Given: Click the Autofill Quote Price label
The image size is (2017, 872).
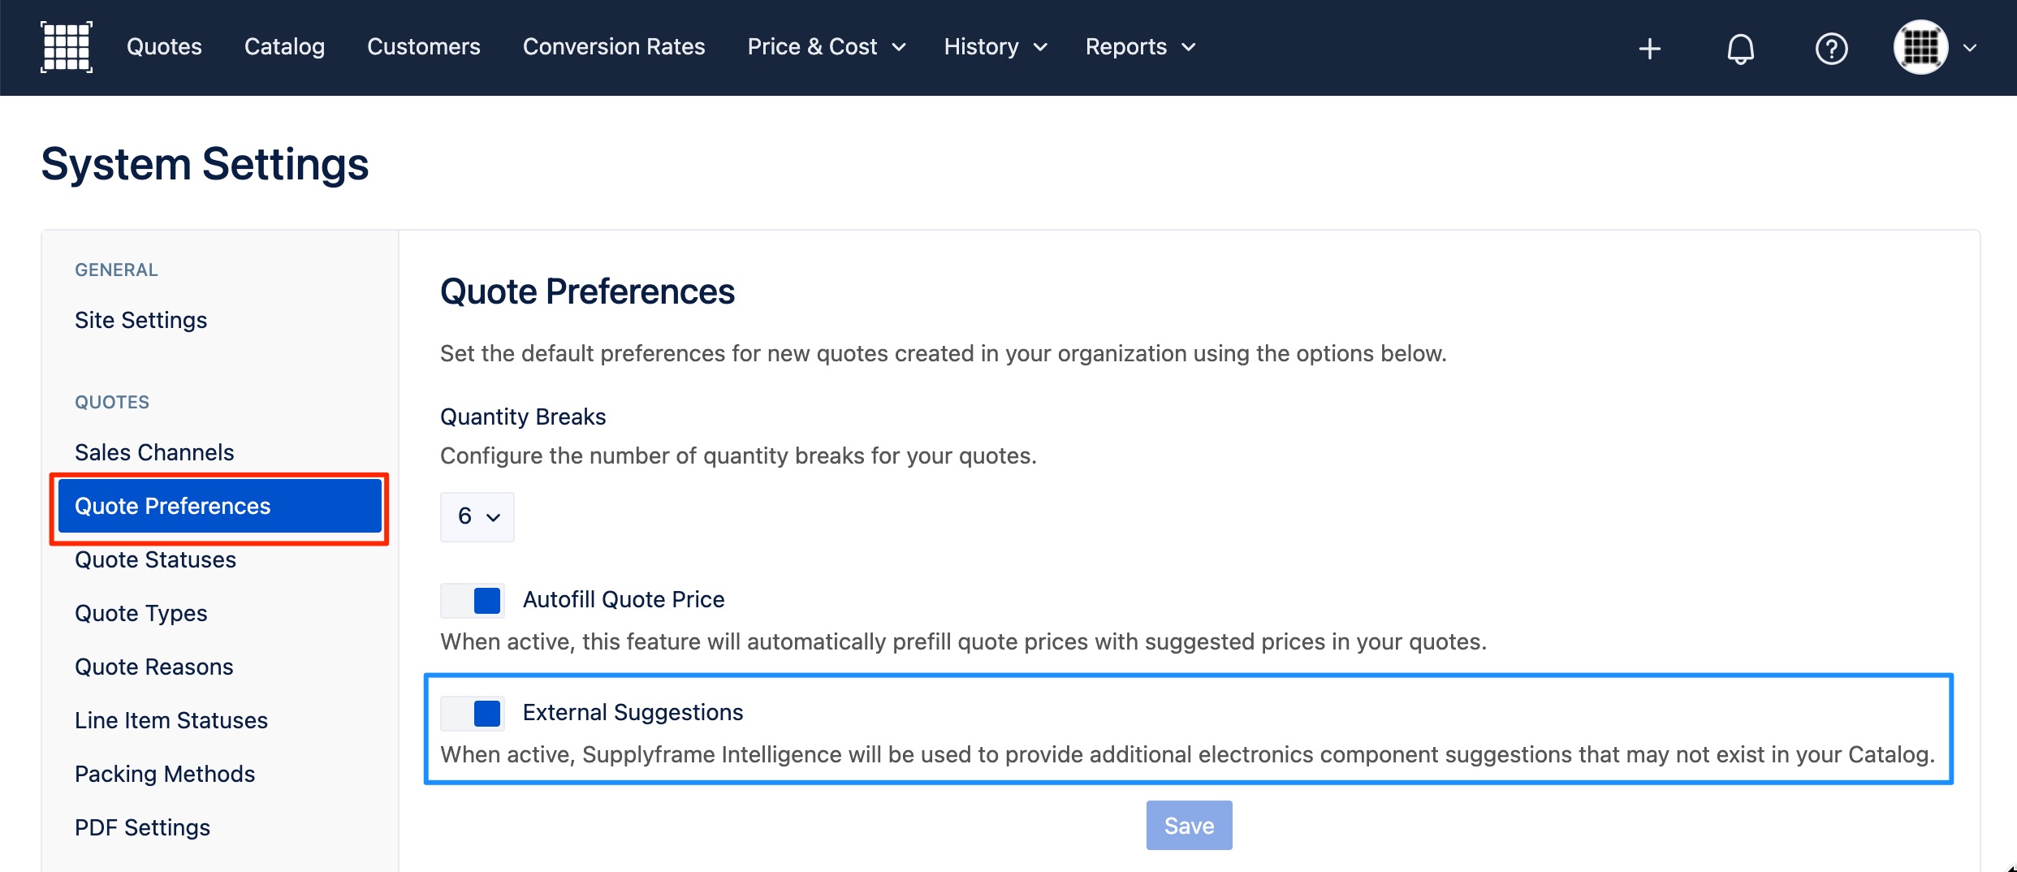Looking at the screenshot, I should (x=624, y=599).
